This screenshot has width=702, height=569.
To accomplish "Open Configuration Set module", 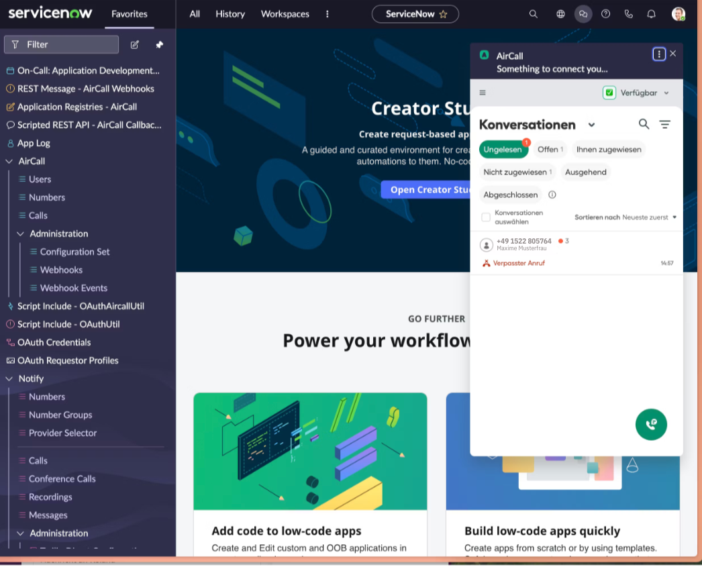I will point(74,252).
